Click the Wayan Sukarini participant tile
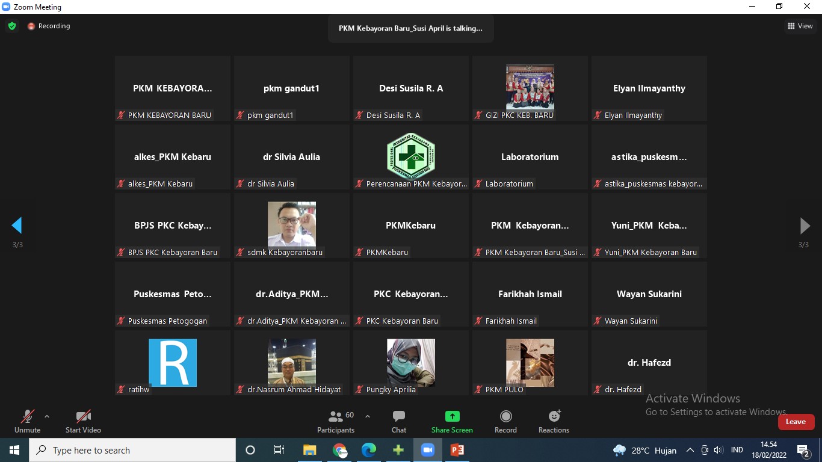 click(x=649, y=294)
